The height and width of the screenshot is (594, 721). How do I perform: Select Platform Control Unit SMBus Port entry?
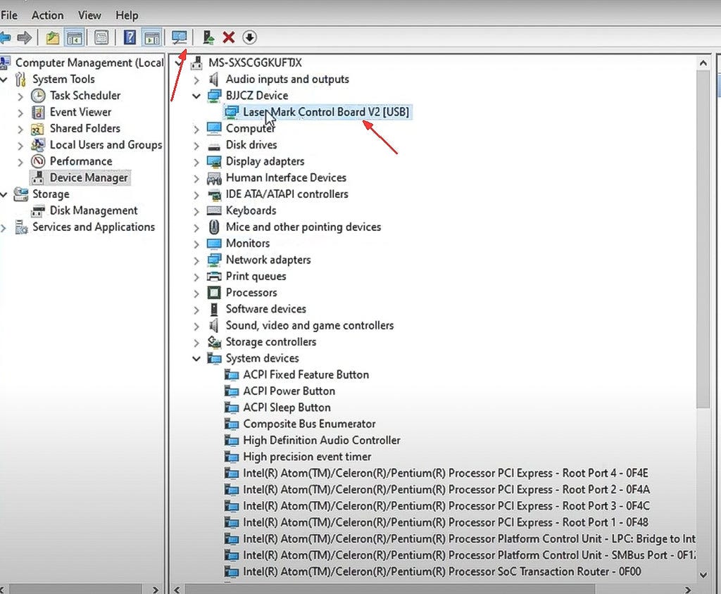468,555
